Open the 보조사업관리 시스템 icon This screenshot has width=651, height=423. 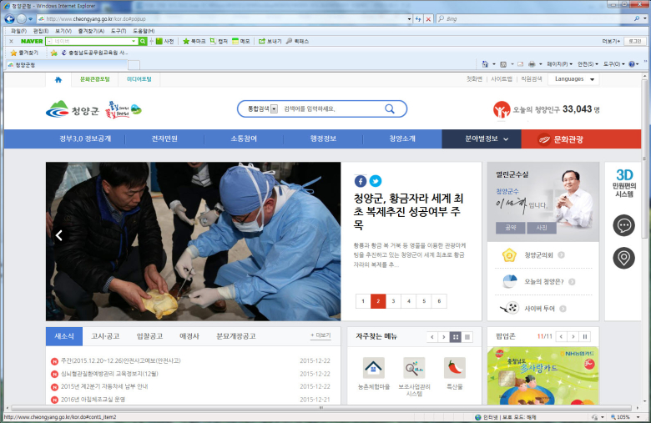(x=414, y=368)
